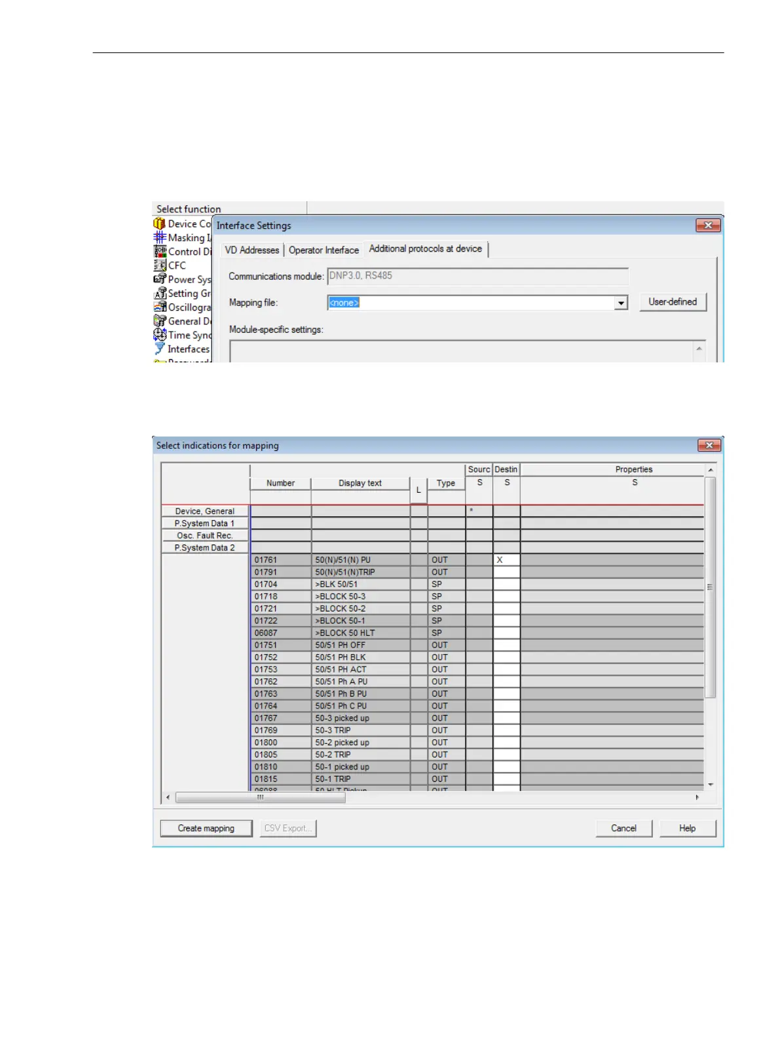
Task: Click the Create mapping button
Action: point(206,828)
